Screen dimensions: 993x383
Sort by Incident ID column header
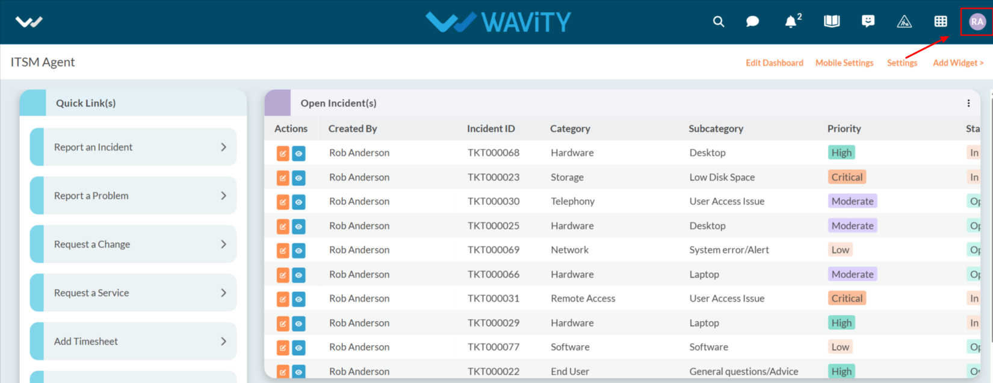491,128
